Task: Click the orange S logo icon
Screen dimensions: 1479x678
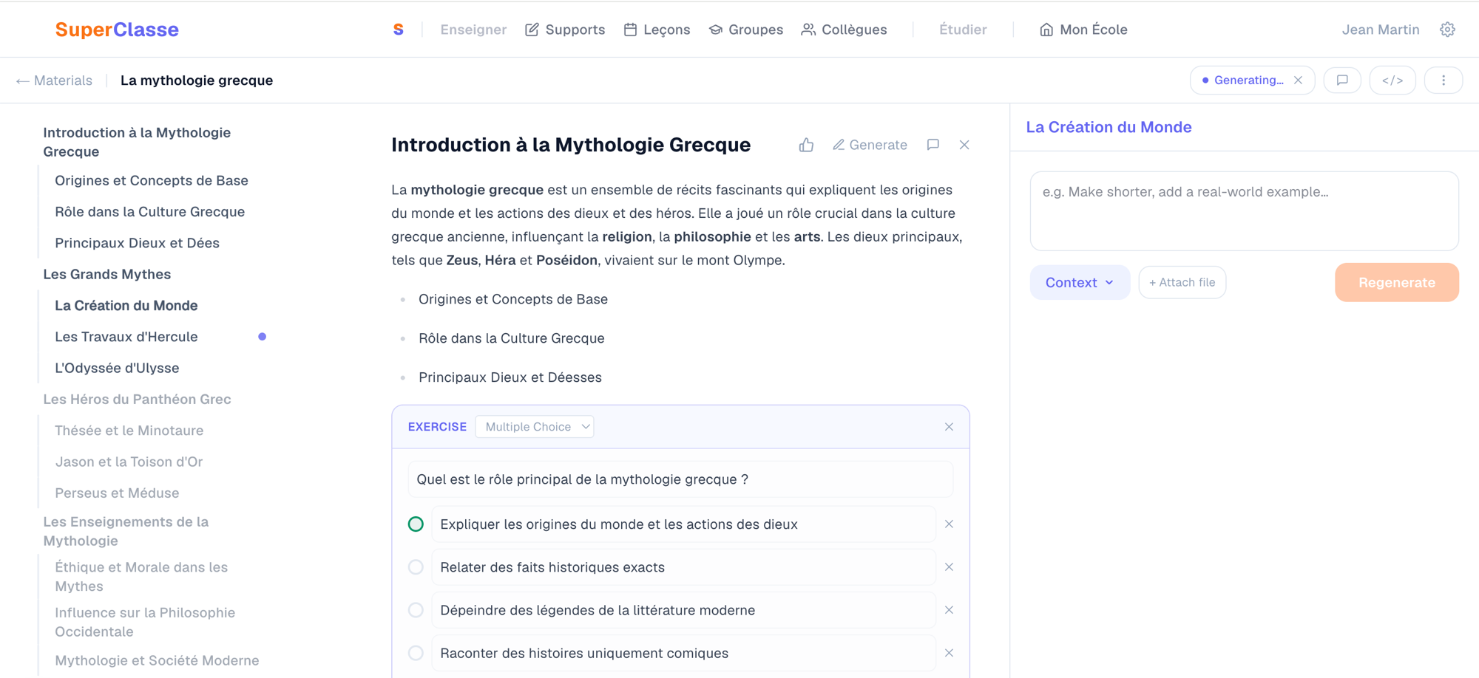Action: 398,30
